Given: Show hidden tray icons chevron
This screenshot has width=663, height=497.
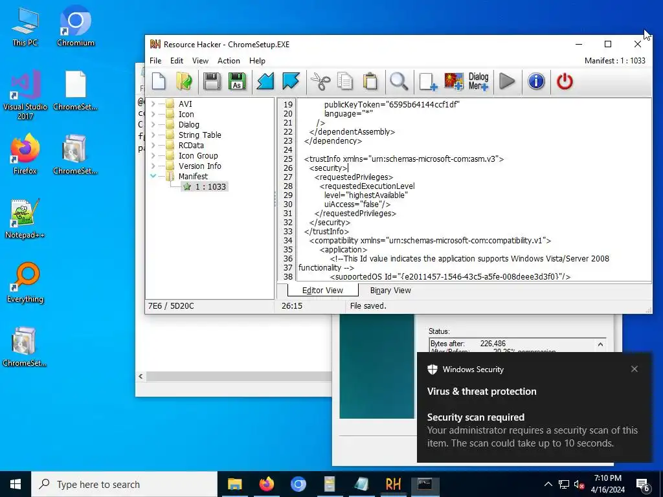Looking at the screenshot, I should click(x=548, y=484).
